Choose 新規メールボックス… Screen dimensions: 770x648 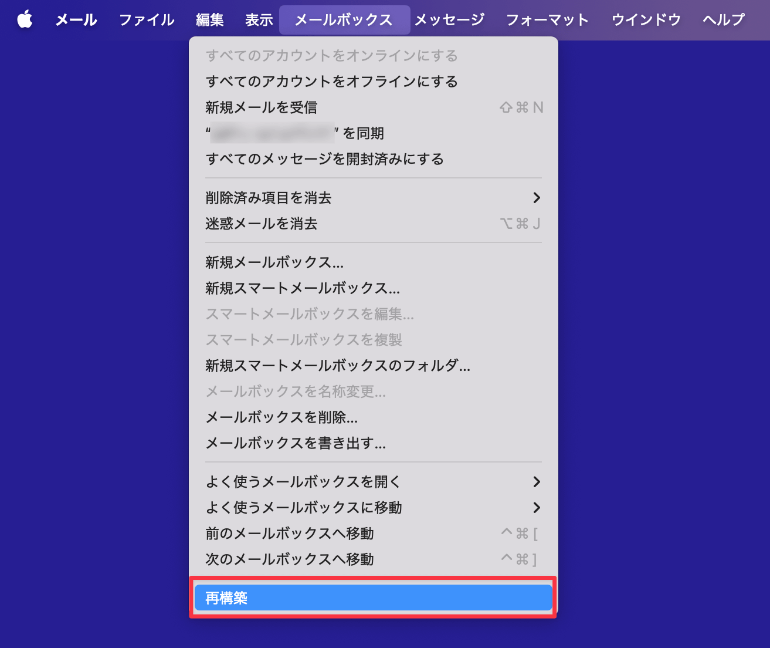[374, 262]
